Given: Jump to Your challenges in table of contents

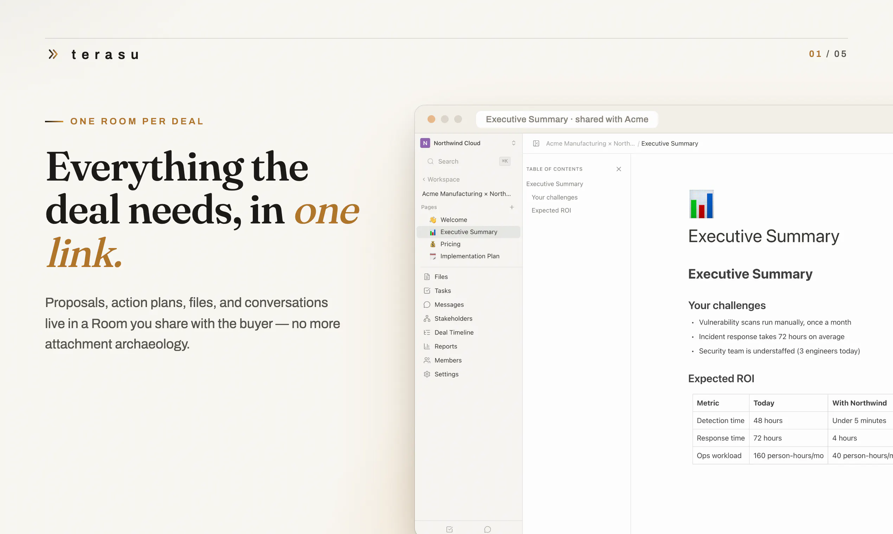Looking at the screenshot, I should (554, 197).
